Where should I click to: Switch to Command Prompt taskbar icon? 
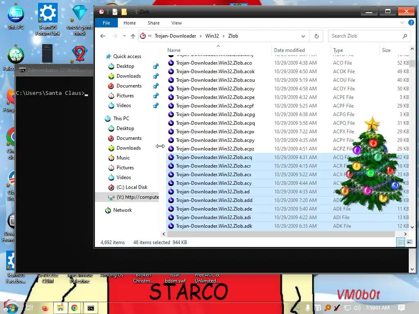(91, 308)
